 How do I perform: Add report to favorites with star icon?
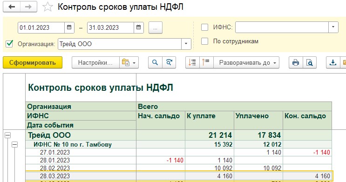tap(47, 7)
